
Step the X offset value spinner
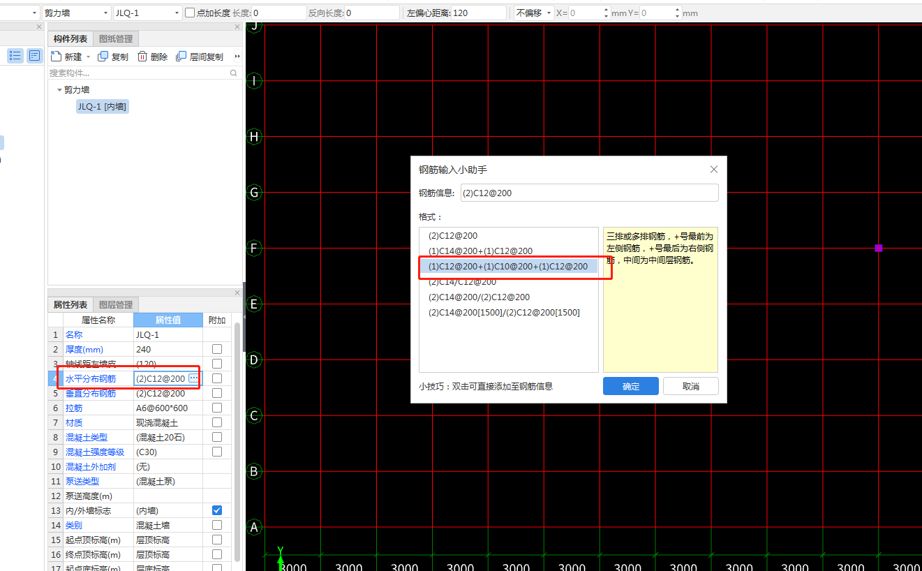pyautogui.click(x=605, y=13)
